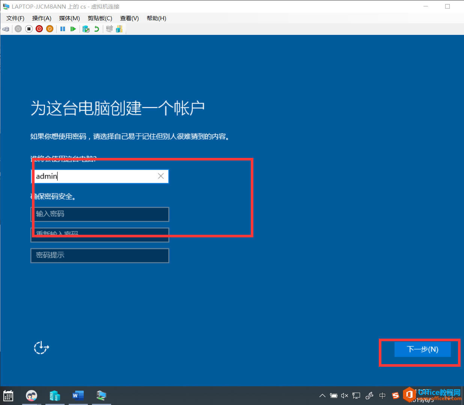Click the grey Start power toolbar icon

coord(18,29)
